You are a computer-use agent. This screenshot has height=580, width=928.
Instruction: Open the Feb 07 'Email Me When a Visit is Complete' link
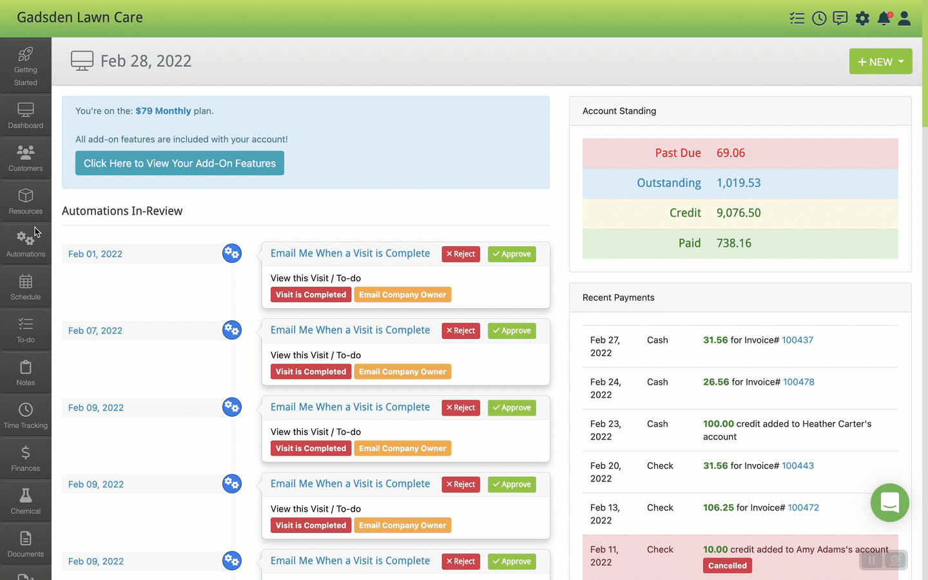[350, 330]
